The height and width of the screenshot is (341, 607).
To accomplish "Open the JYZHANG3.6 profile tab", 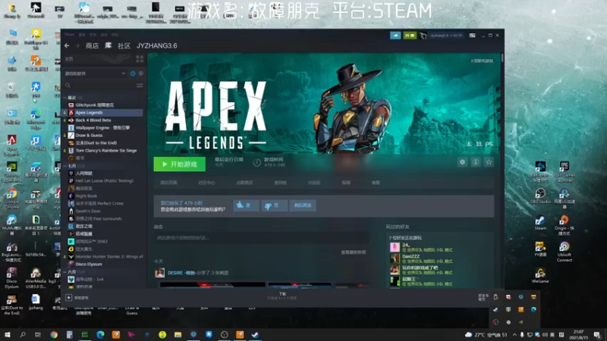I will [x=157, y=45].
